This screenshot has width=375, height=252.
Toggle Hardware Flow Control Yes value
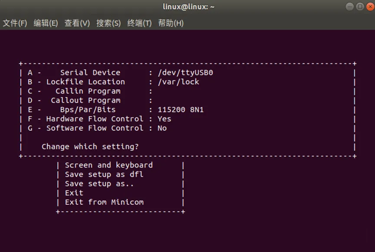tap(164, 119)
